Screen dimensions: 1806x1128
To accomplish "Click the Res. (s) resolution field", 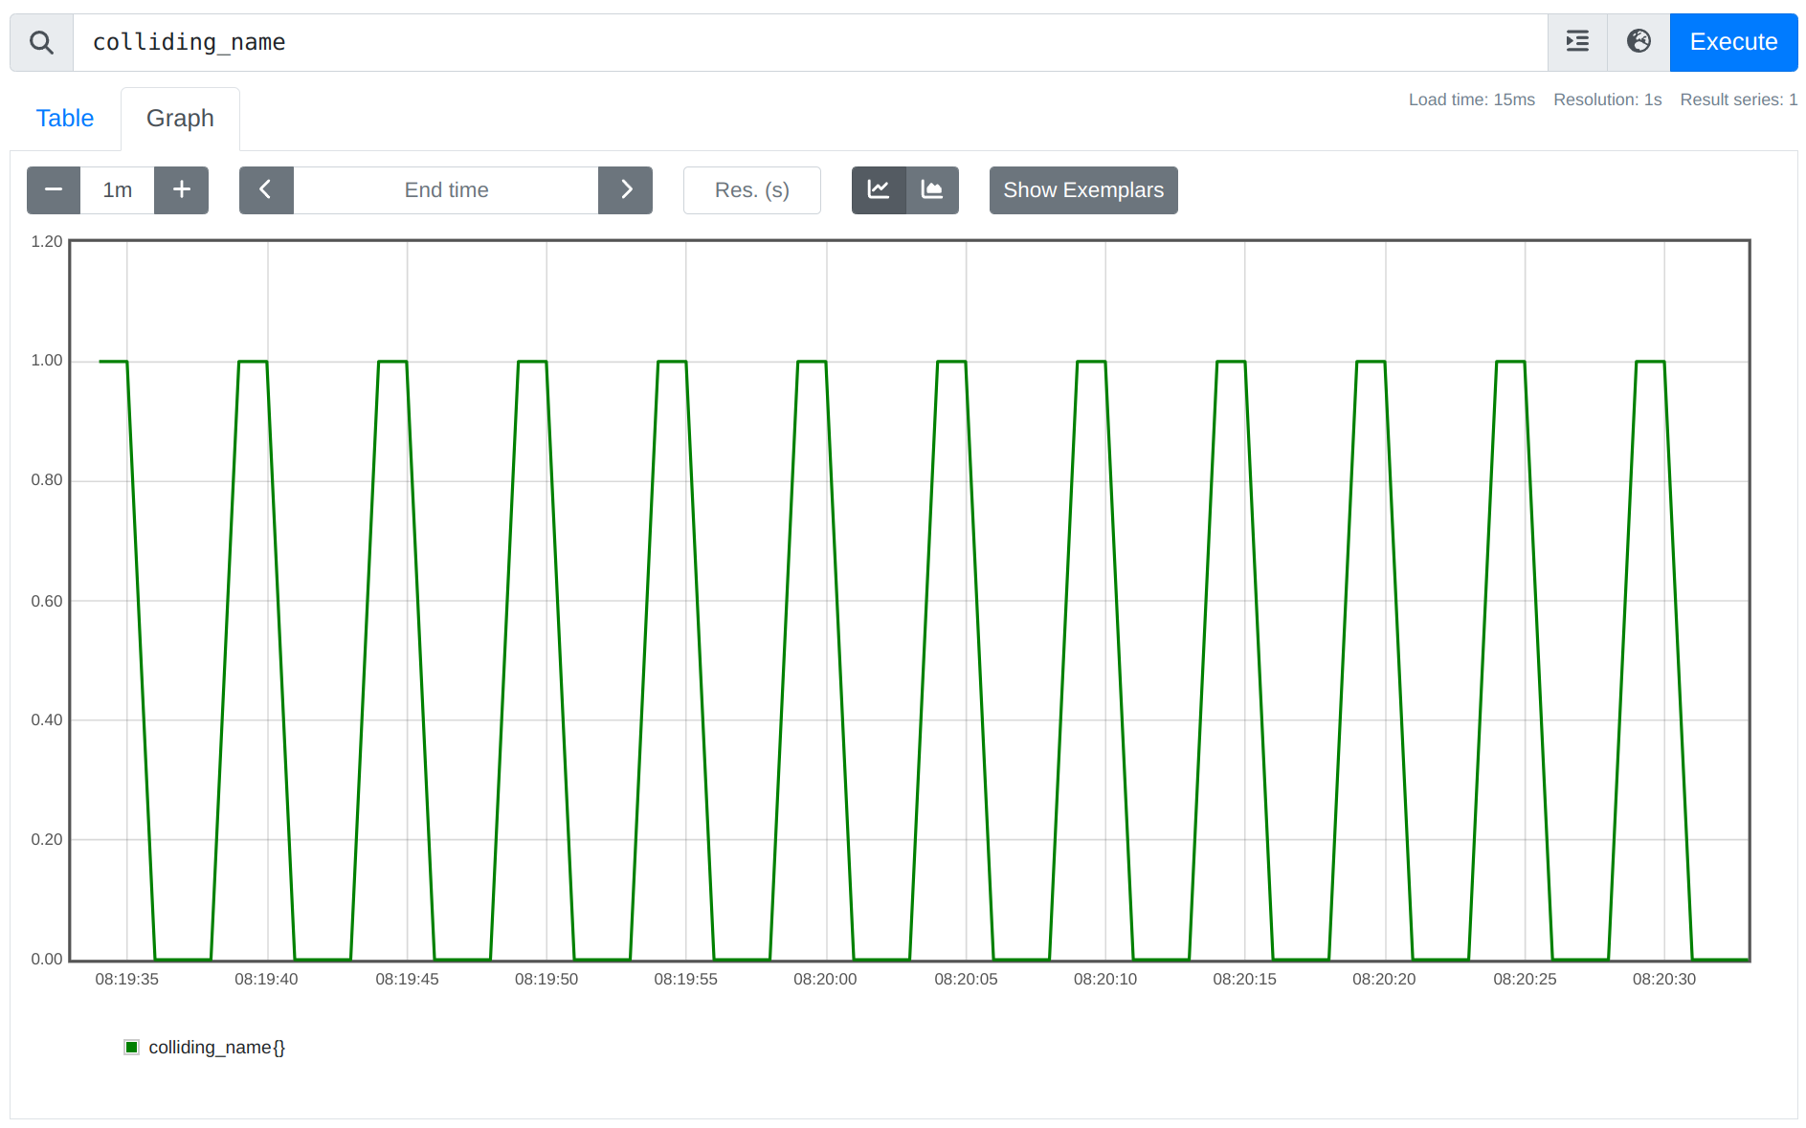I will coord(751,190).
